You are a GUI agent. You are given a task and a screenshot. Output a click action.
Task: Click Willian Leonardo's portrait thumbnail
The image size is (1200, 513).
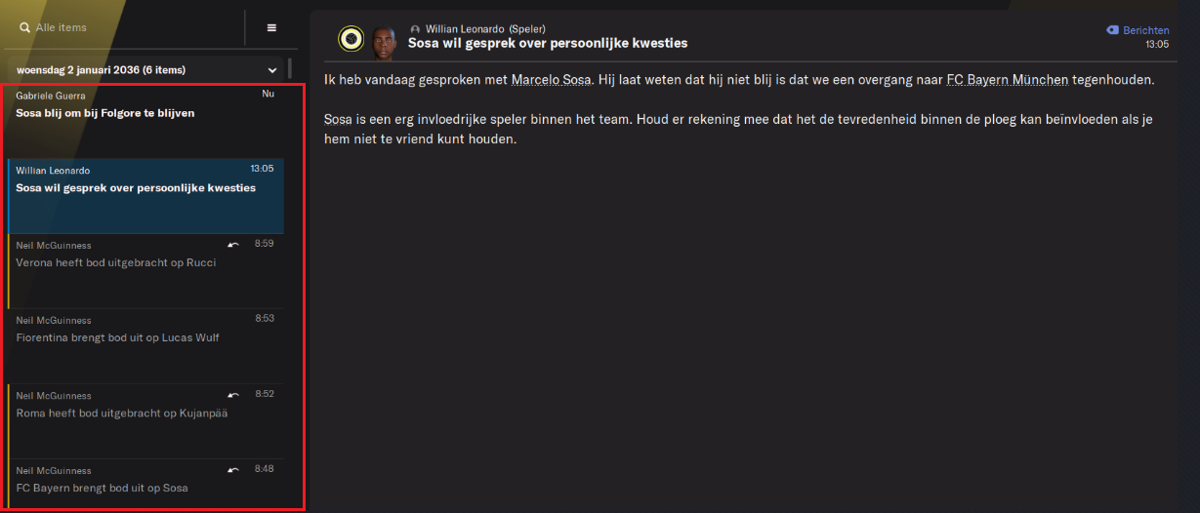(384, 39)
